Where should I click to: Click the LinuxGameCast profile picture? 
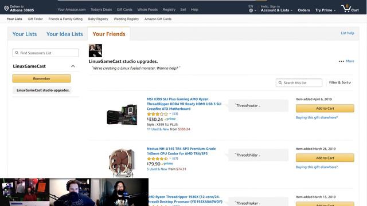pos(95,50)
